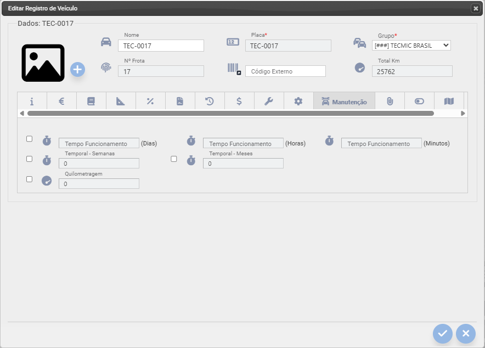Screen dimensions: 485x348
Task: Open the book tab icon
Action: 91,101
